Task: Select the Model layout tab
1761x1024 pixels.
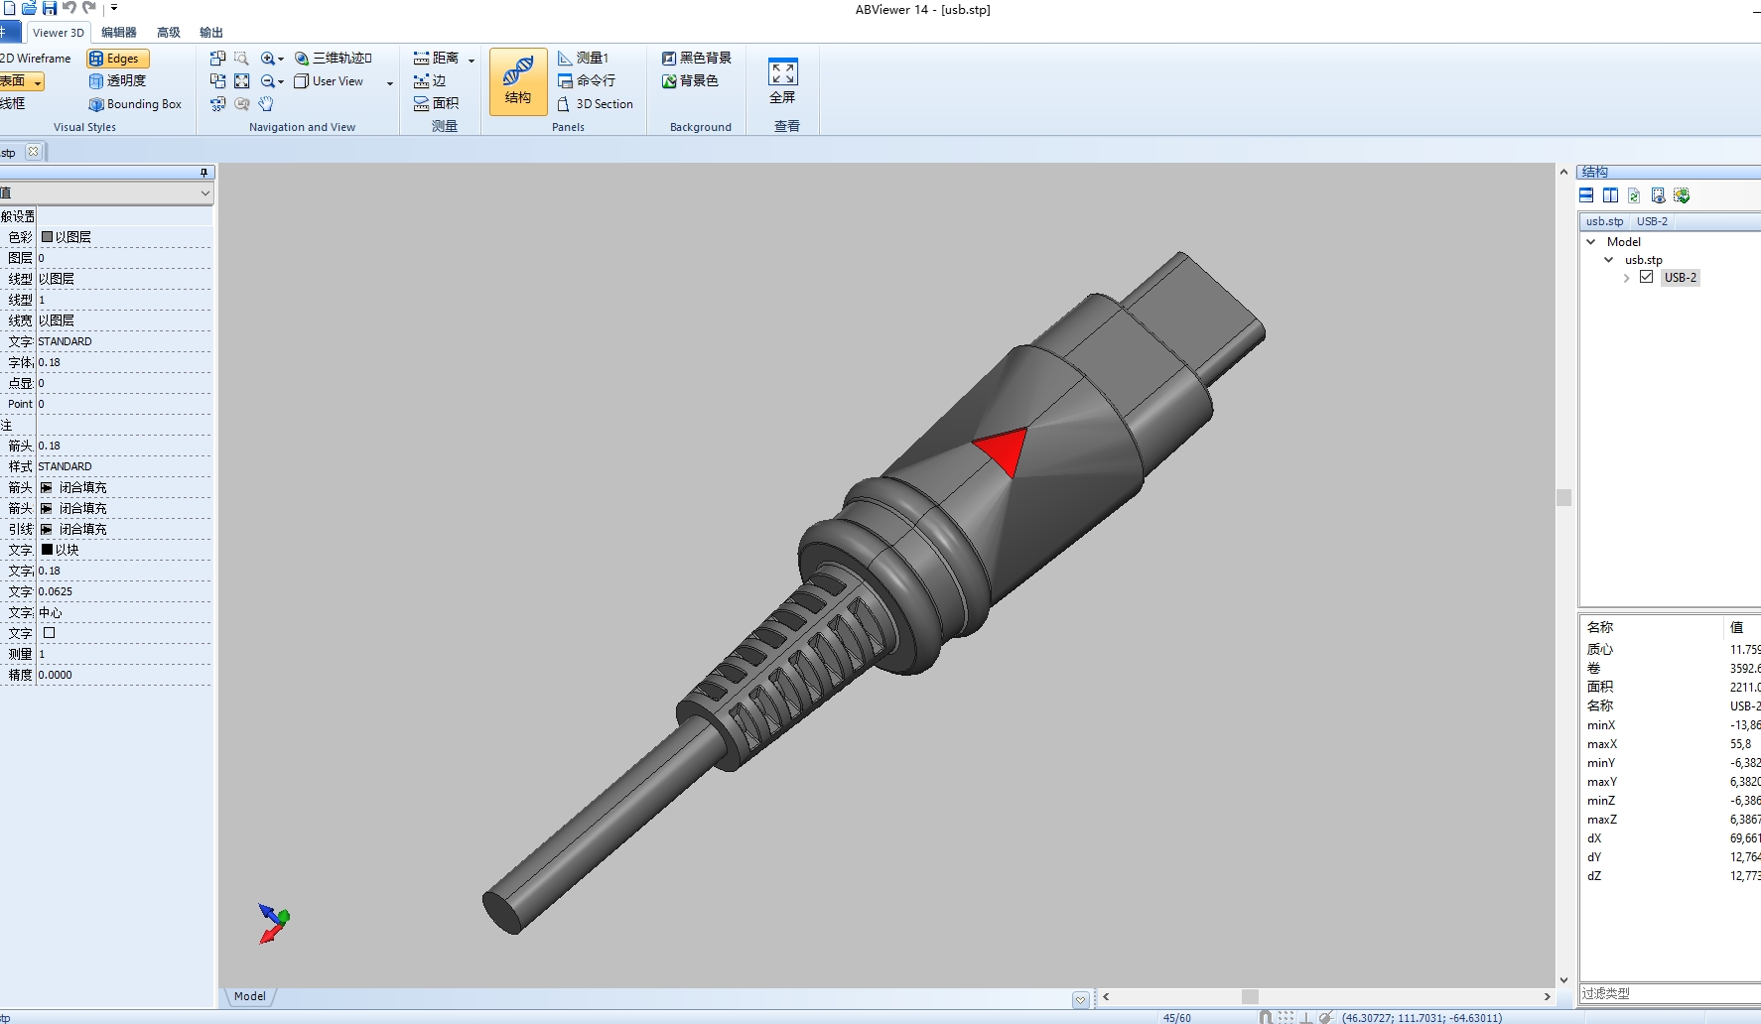Action: click(250, 996)
